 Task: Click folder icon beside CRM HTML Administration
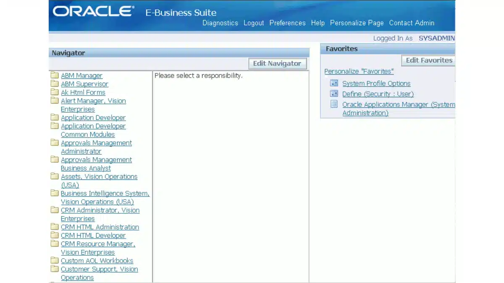point(55,227)
